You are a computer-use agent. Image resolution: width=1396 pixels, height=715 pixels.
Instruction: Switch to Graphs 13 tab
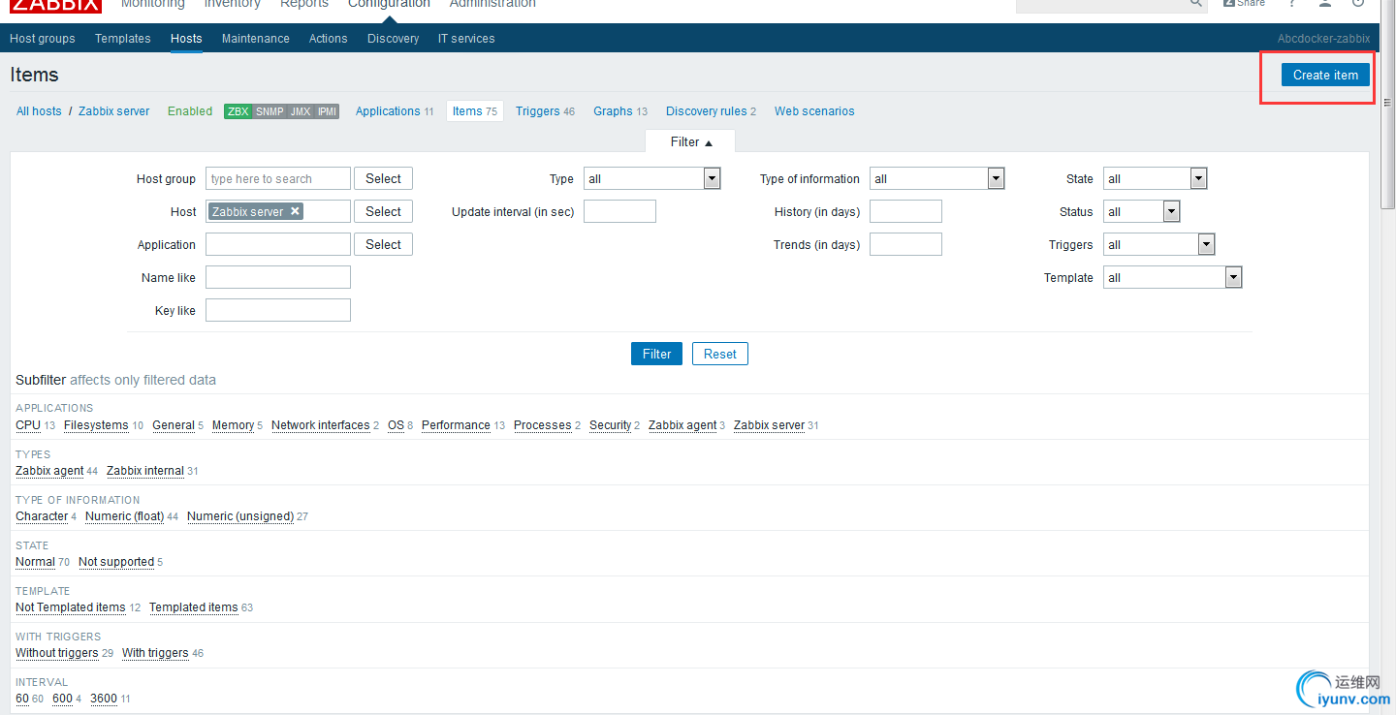pos(620,111)
